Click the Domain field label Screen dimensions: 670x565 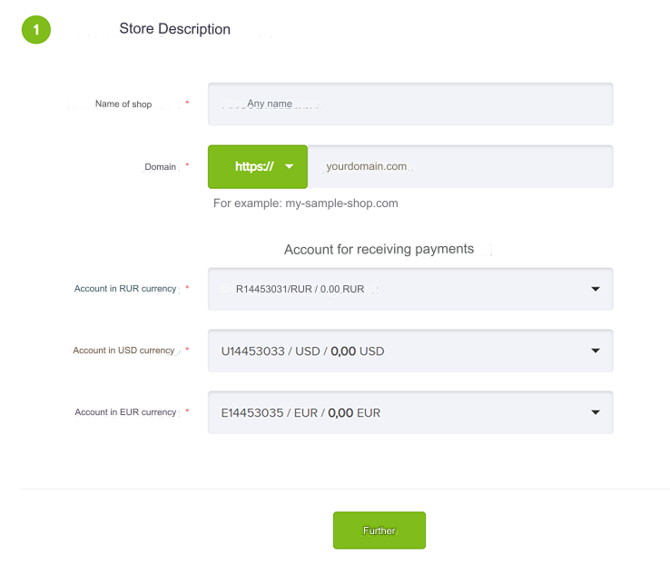[160, 167]
